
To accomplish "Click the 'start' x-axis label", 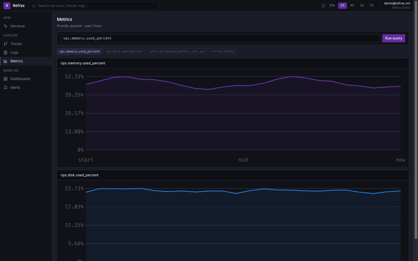I will [x=86, y=160].
